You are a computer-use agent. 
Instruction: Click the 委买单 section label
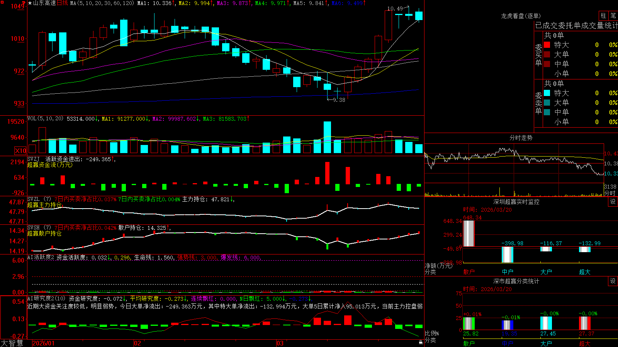pyautogui.click(x=538, y=55)
